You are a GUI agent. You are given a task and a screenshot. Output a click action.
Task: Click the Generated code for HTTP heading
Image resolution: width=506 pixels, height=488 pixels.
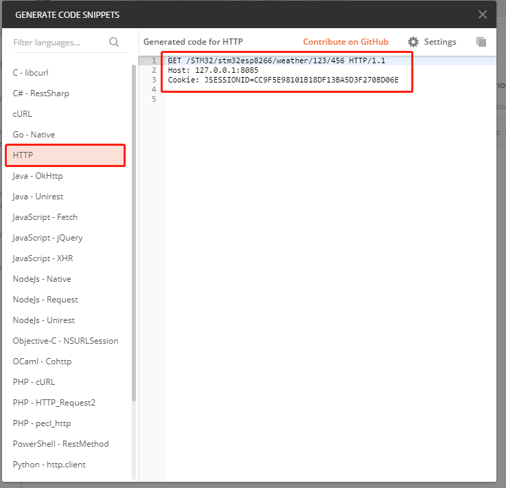coord(193,42)
